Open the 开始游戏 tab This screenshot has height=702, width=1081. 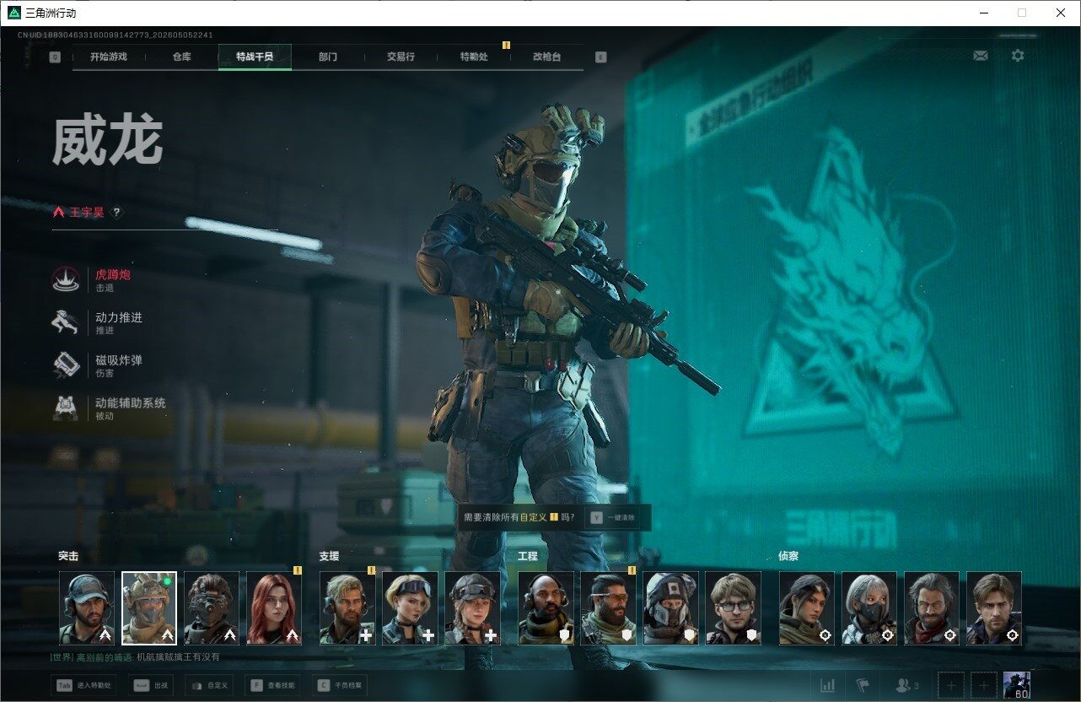(109, 57)
